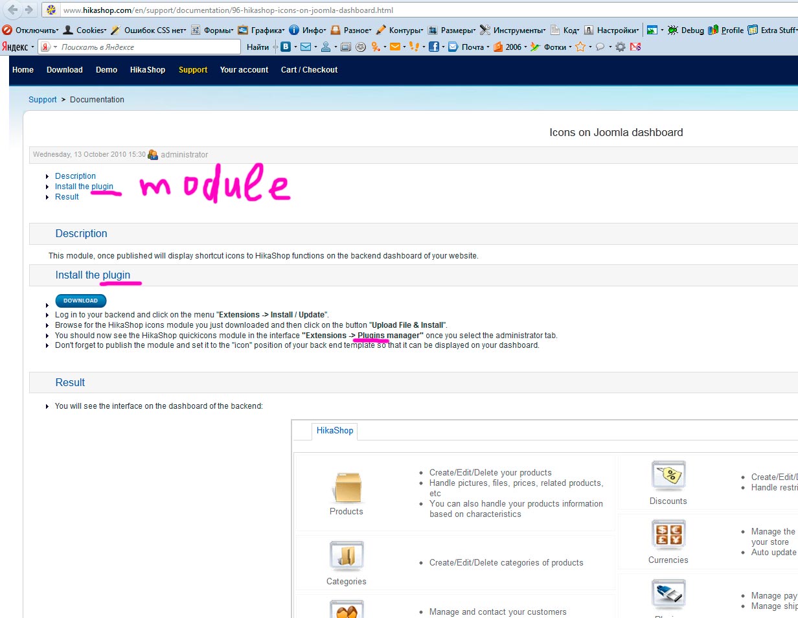Image resolution: width=798 pixels, height=618 pixels.
Task: Open the Инфо (Info) toolbar menu
Action: point(308,30)
